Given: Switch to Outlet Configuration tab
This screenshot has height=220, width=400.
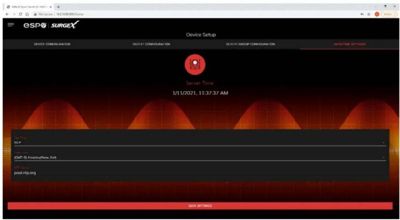Looking at the screenshot, I should click(x=152, y=44).
